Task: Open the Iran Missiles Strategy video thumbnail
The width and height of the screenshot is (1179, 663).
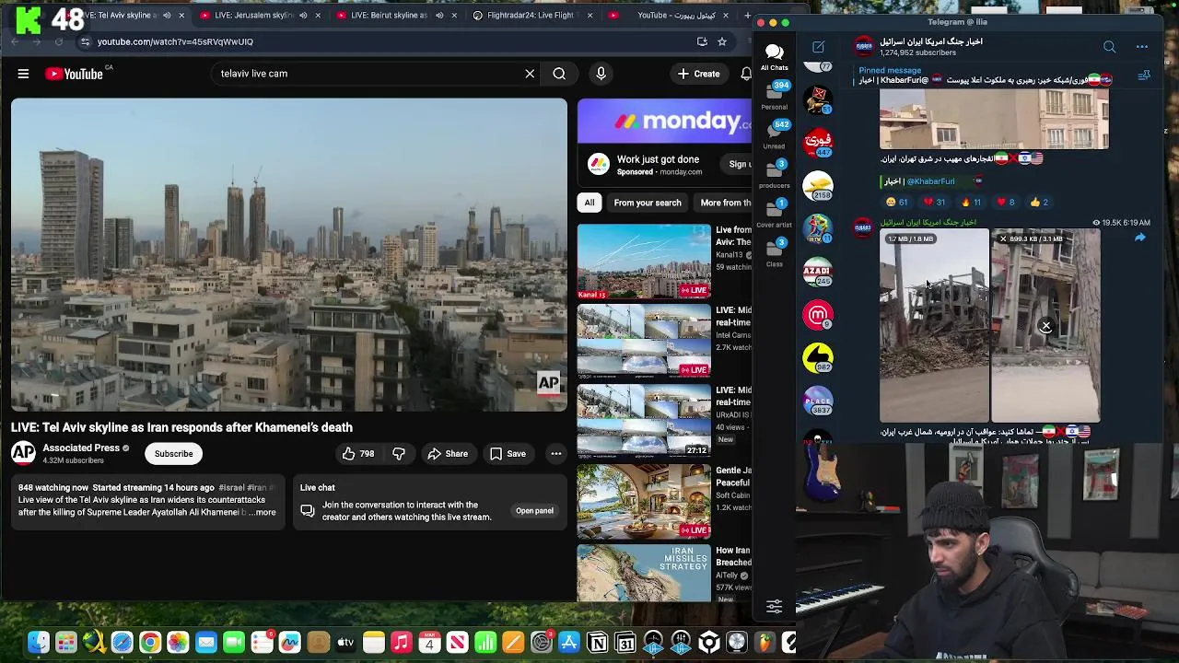Action: 644,573
